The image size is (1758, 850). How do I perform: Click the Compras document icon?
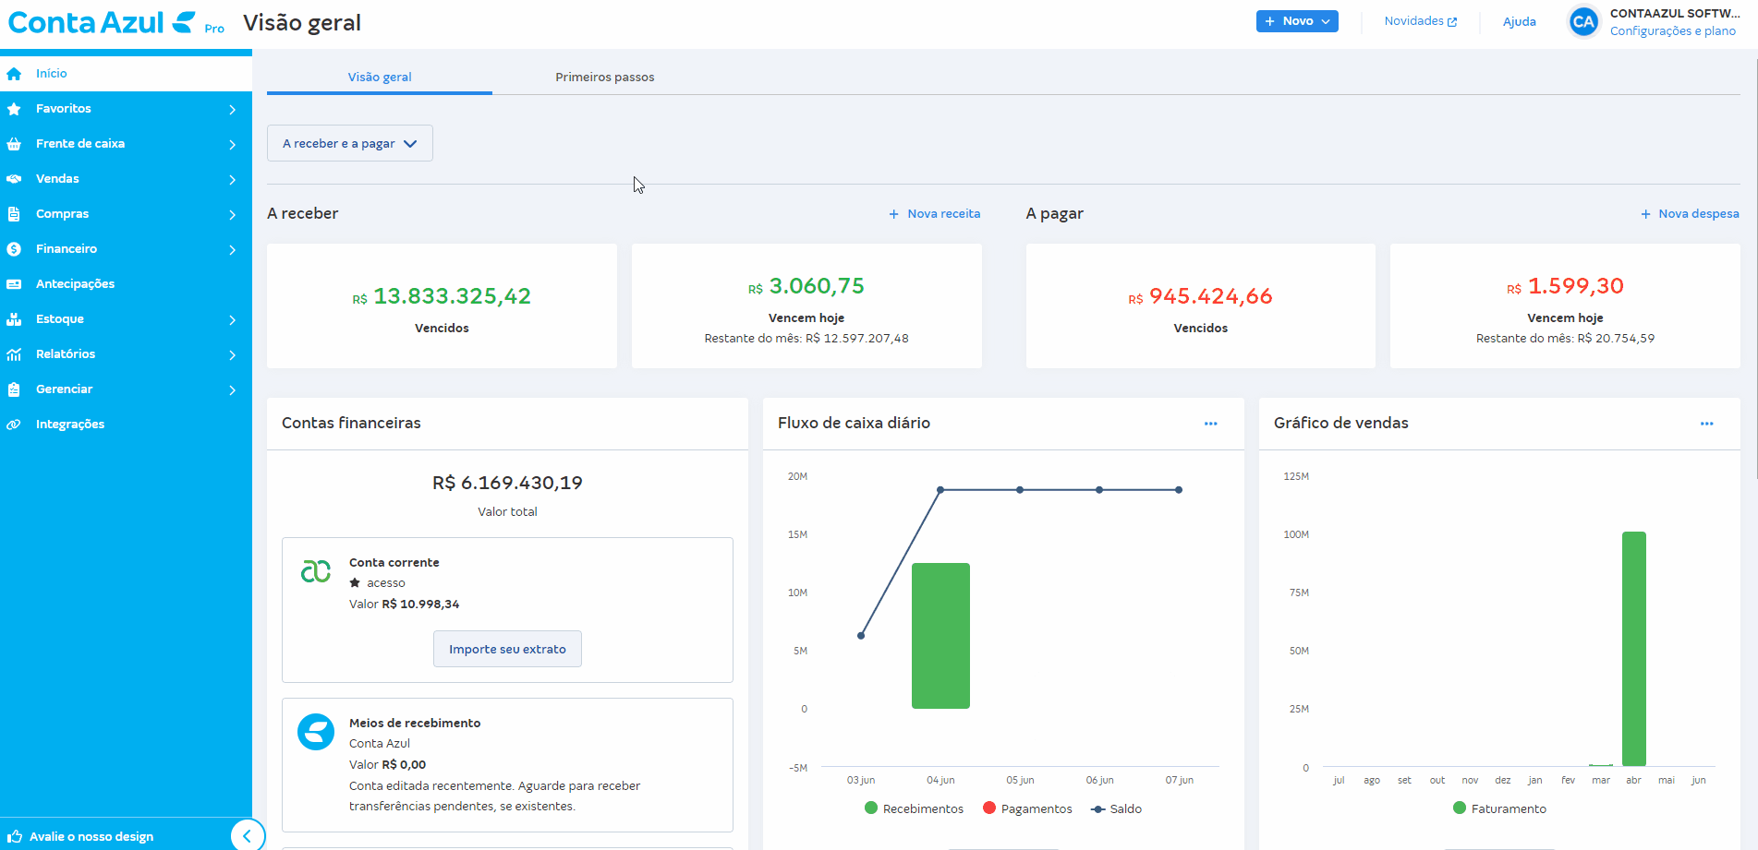click(14, 214)
